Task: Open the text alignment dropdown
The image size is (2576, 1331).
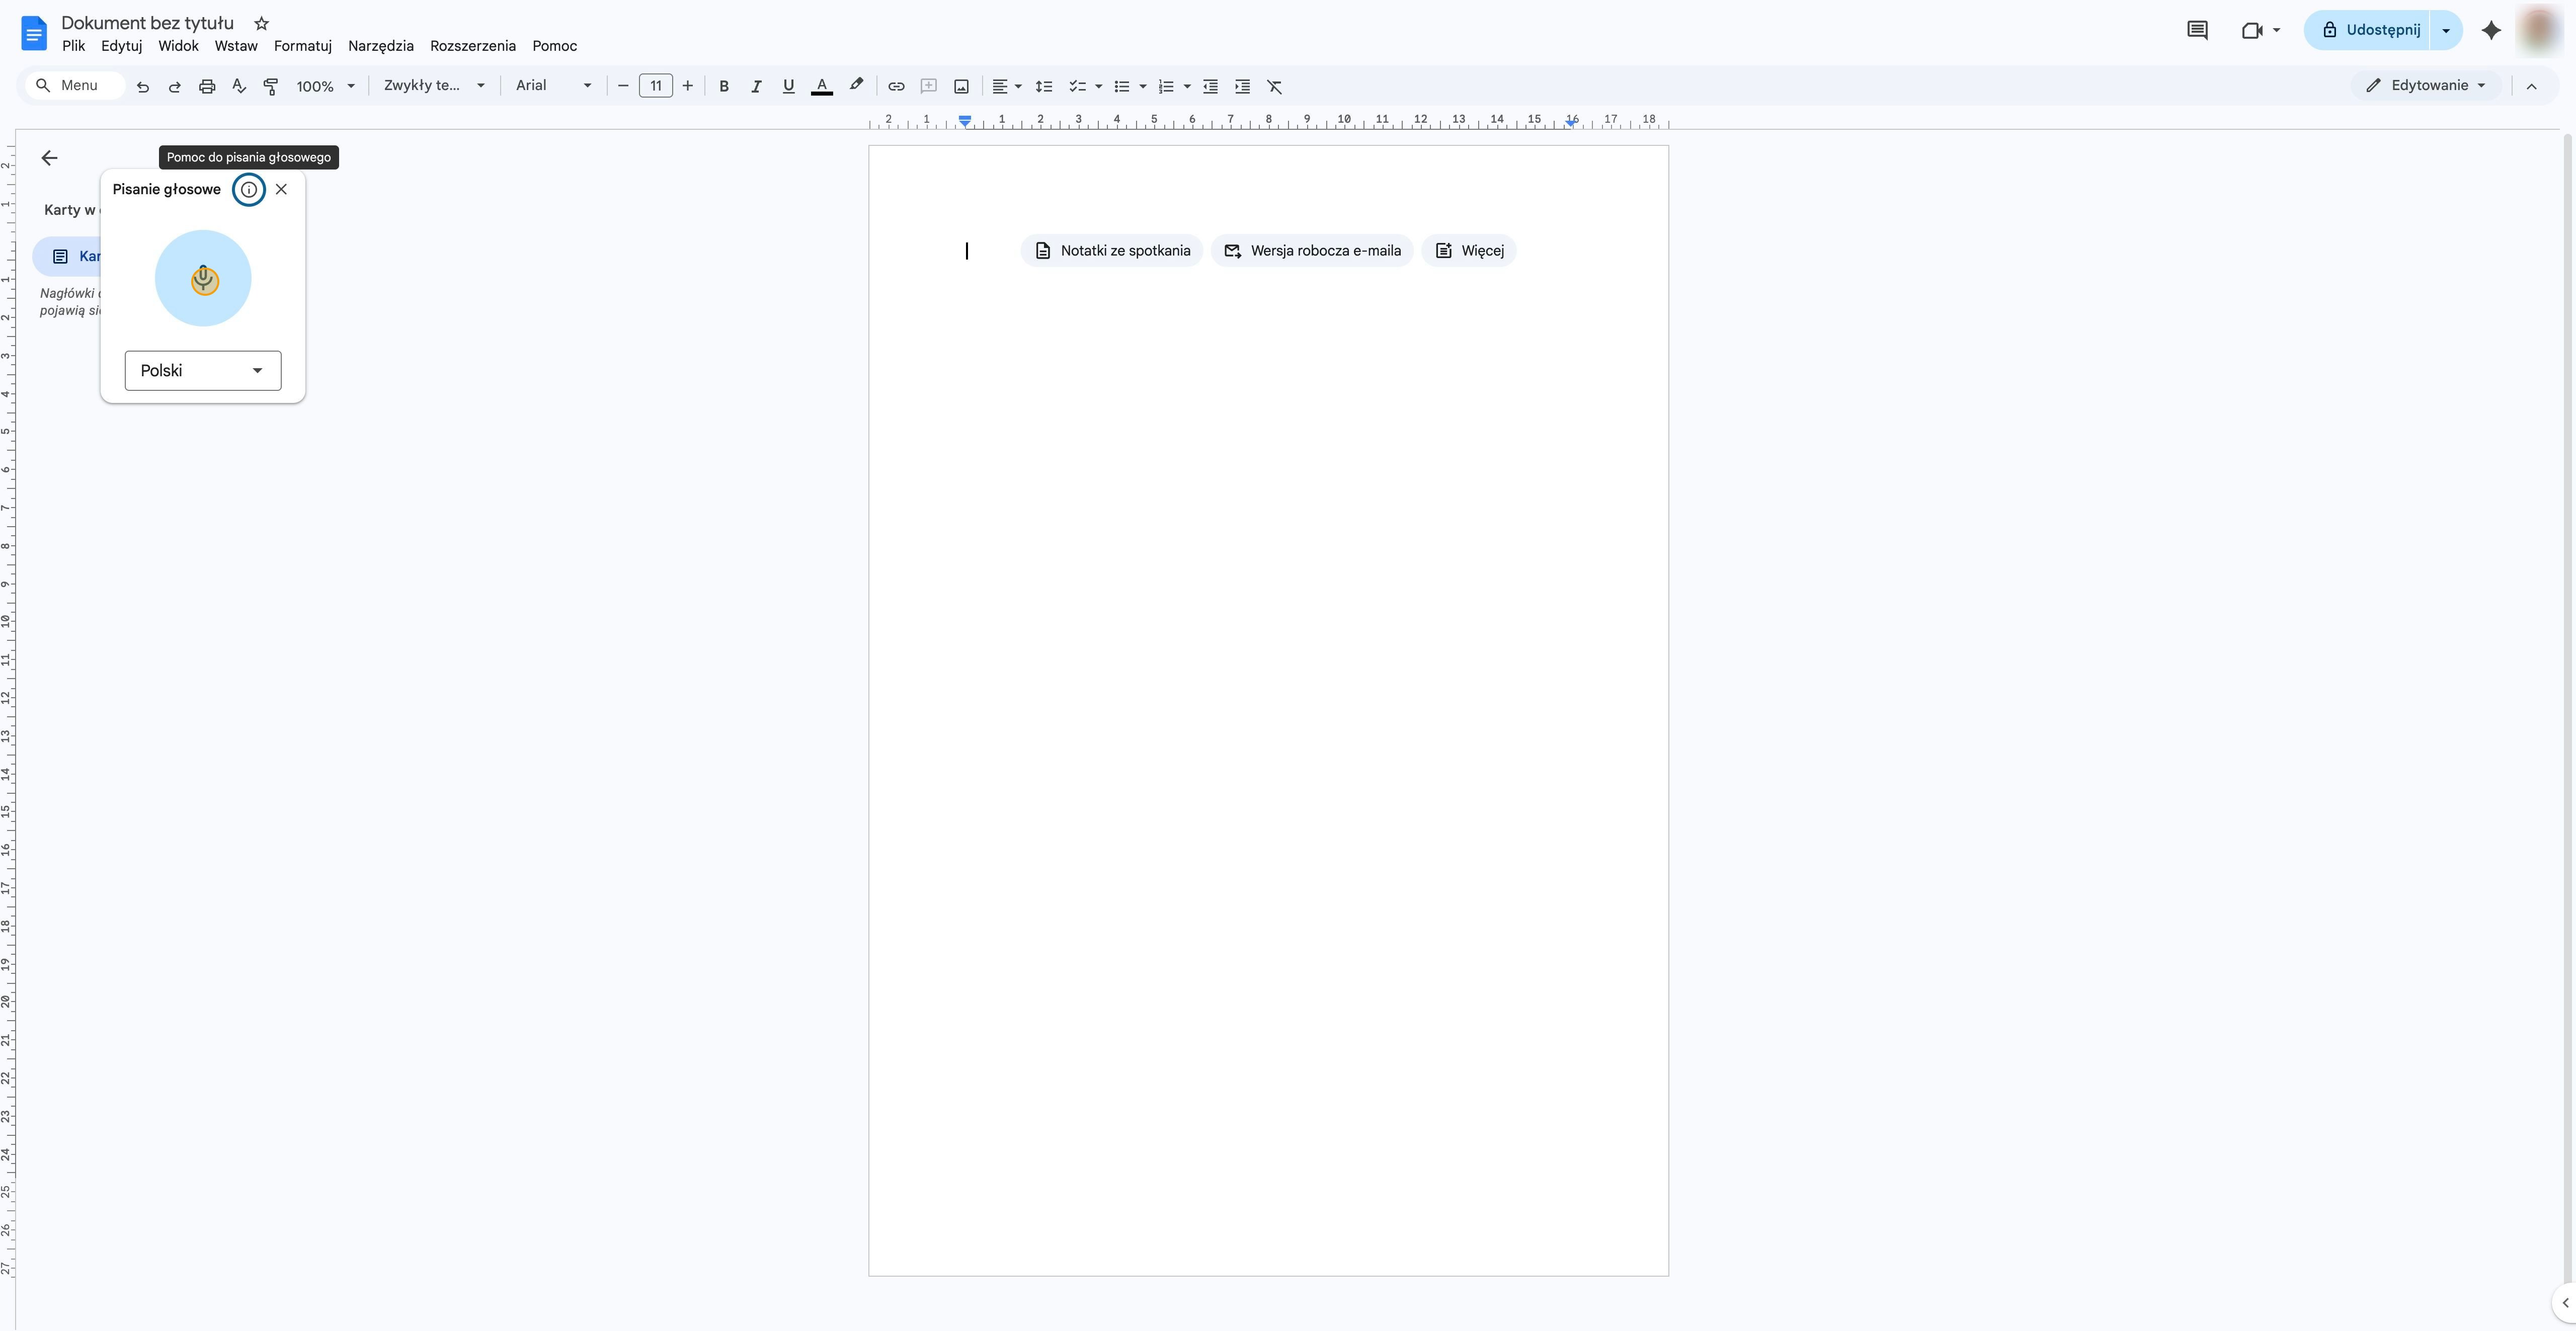Action: click(x=1006, y=86)
